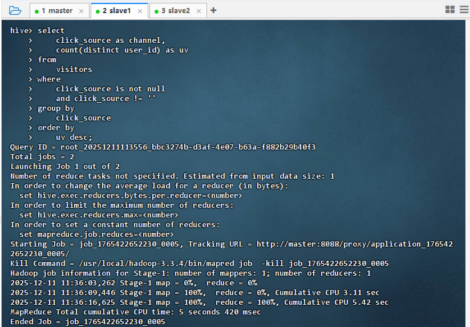Open the hamburger menu icon
The image size is (470, 327).
point(464,10)
